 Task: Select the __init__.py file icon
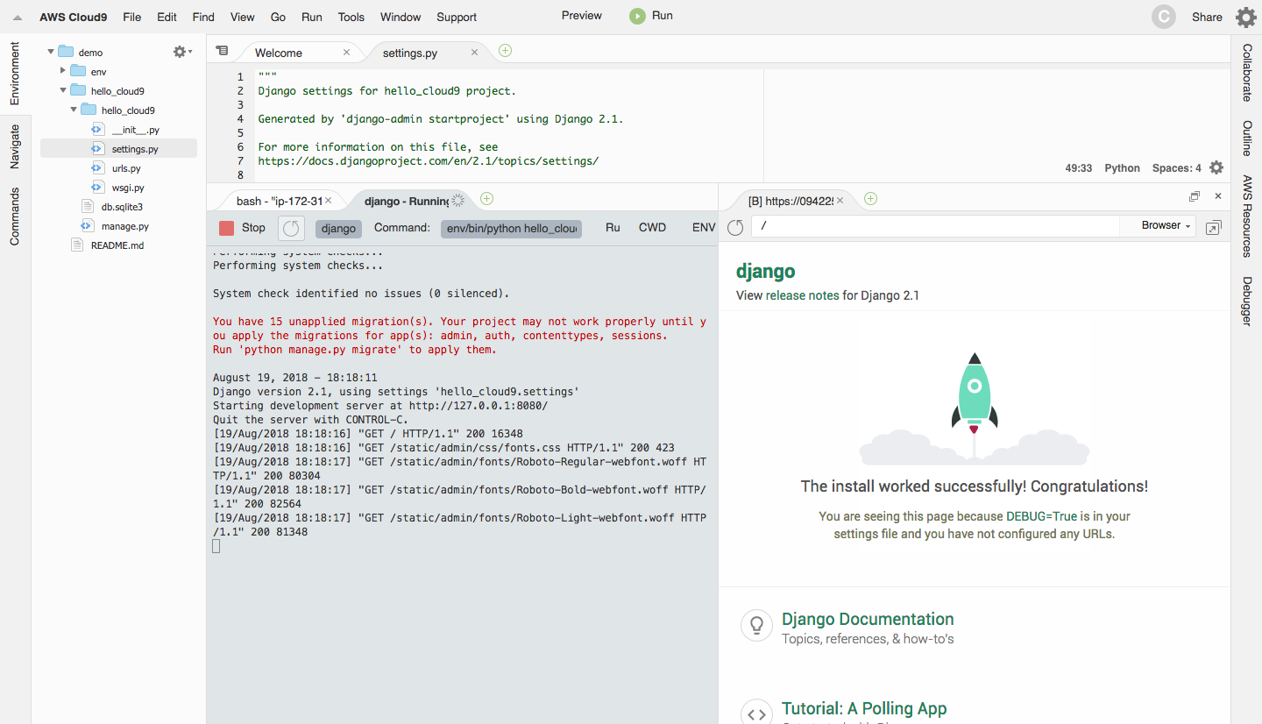click(98, 130)
